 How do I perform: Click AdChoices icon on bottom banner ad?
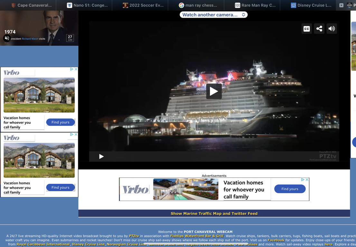303,180
